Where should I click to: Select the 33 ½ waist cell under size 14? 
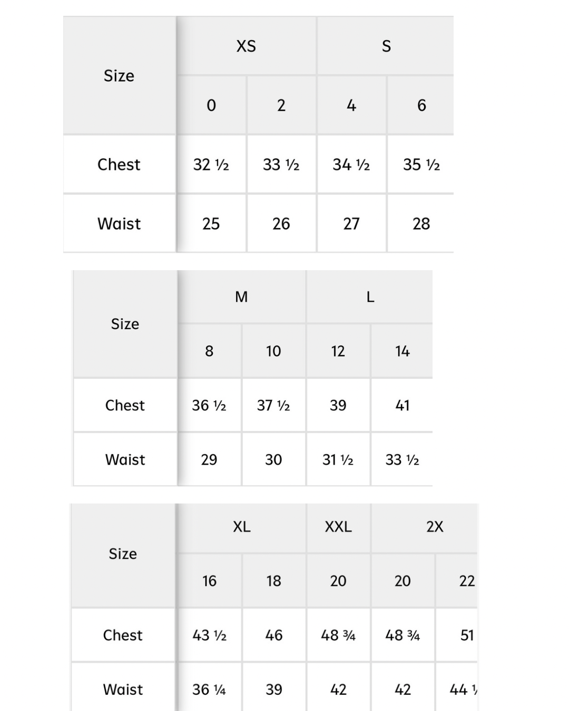pyautogui.click(x=403, y=460)
